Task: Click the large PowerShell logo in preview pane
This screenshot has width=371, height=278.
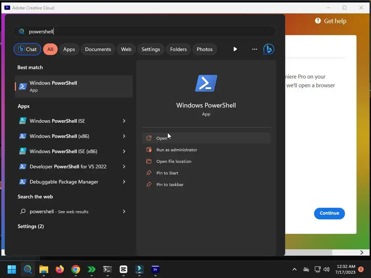Action: (x=206, y=83)
